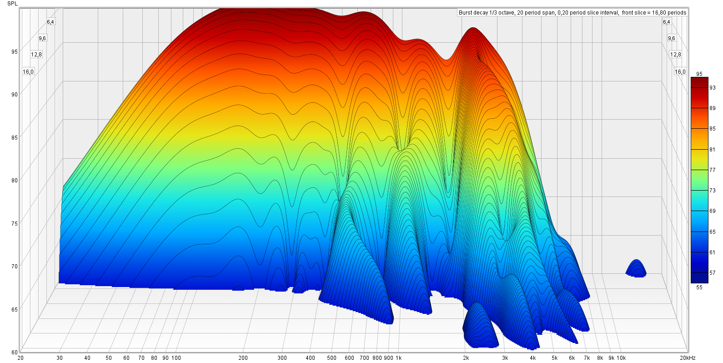Click the 70 dB tick on SPL axis
This screenshot has height=363, width=723.
pos(15,267)
